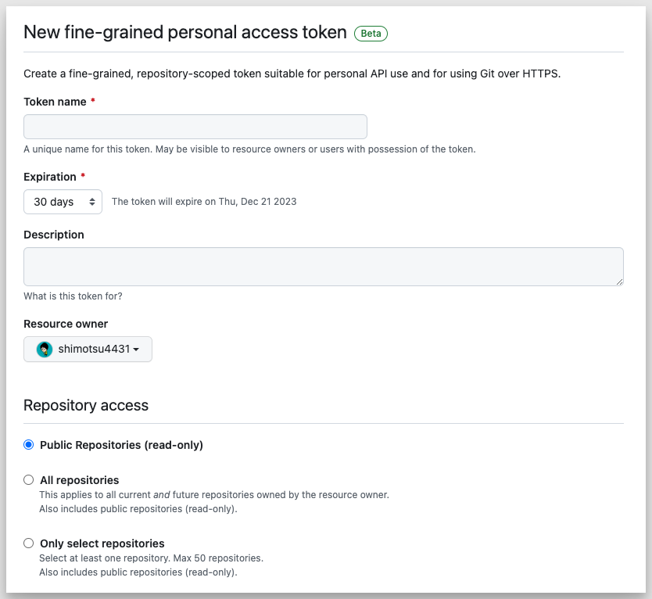The width and height of the screenshot is (652, 599).
Task: Expand the shimotsu4431 owner menu
Action: pyautogui.click(x=88, y=349)
